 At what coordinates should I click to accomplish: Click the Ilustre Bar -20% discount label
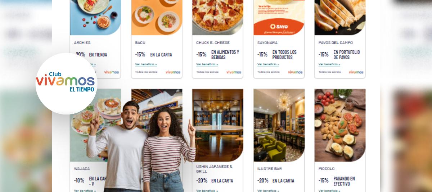263,181
